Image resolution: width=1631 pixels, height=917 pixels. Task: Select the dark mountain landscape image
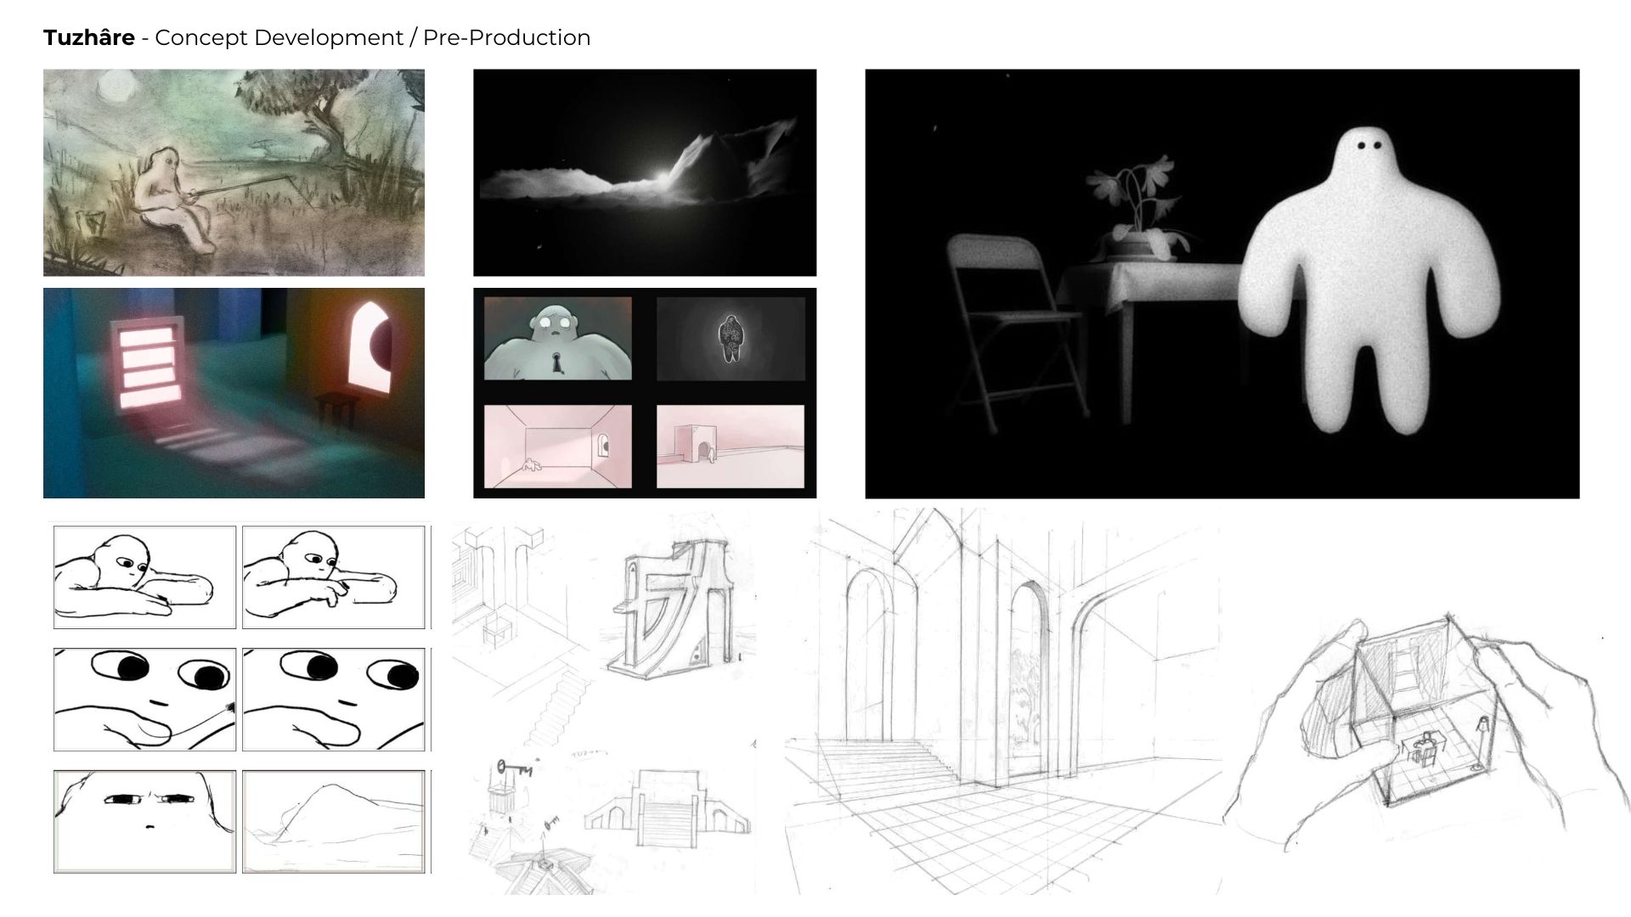pyautogui.click(x=644, y=172)
